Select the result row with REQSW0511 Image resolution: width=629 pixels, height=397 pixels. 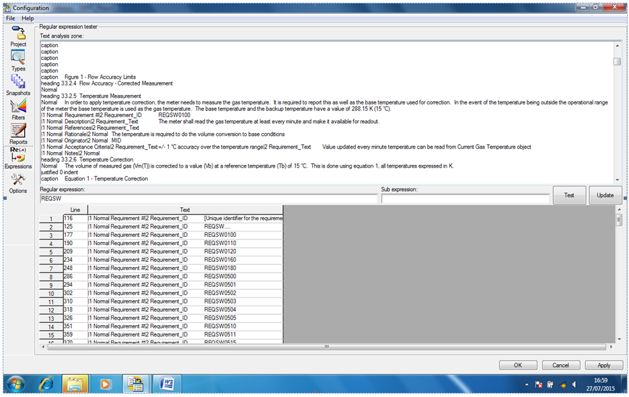pos(161,335)
